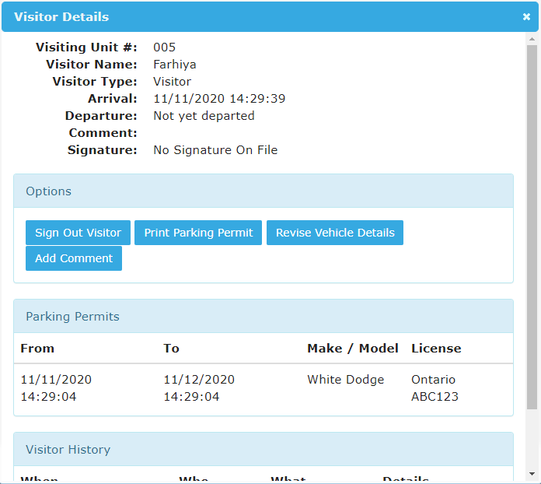
Task: Select the White Dodge vehicle cell
Action: point(345,380)
